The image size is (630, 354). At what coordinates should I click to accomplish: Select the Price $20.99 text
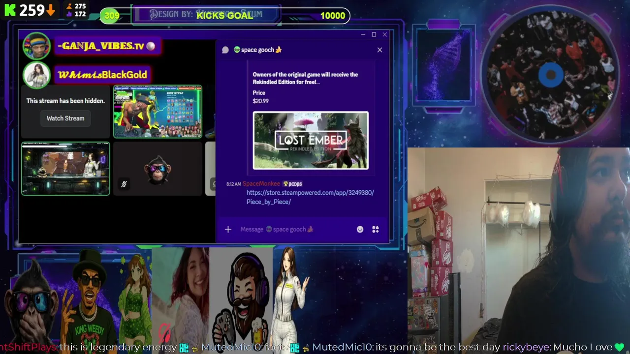pos(260,97)
